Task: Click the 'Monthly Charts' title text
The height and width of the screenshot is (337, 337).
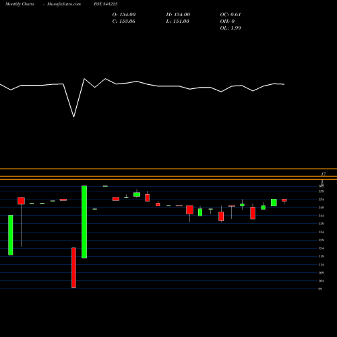Action: pos(20,4)
